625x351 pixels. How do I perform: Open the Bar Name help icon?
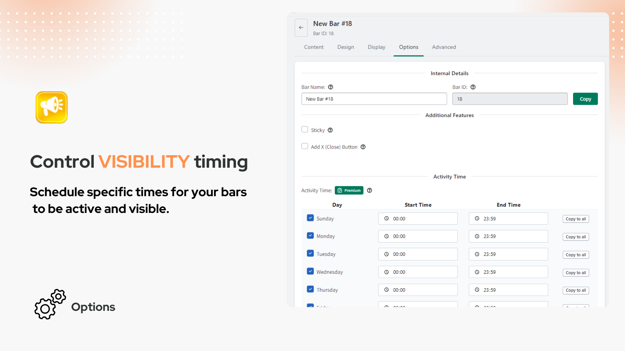click(330, 87)
